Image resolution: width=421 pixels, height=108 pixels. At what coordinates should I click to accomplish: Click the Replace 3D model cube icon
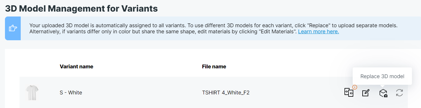[x=383, y=93]
